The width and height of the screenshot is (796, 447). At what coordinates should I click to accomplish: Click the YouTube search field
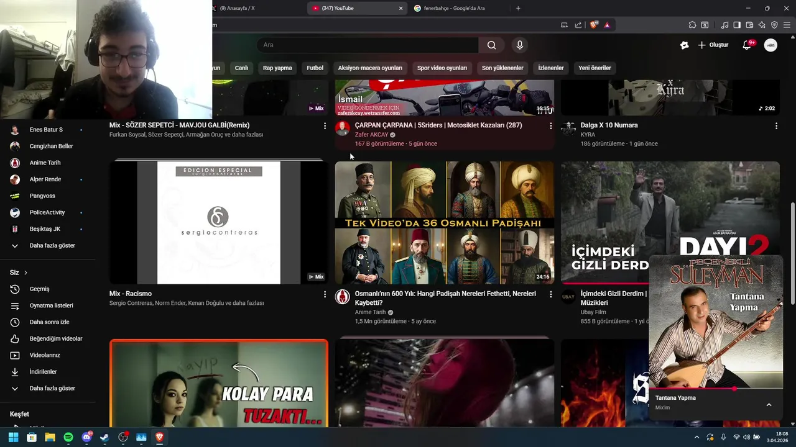tap(368, 45)
